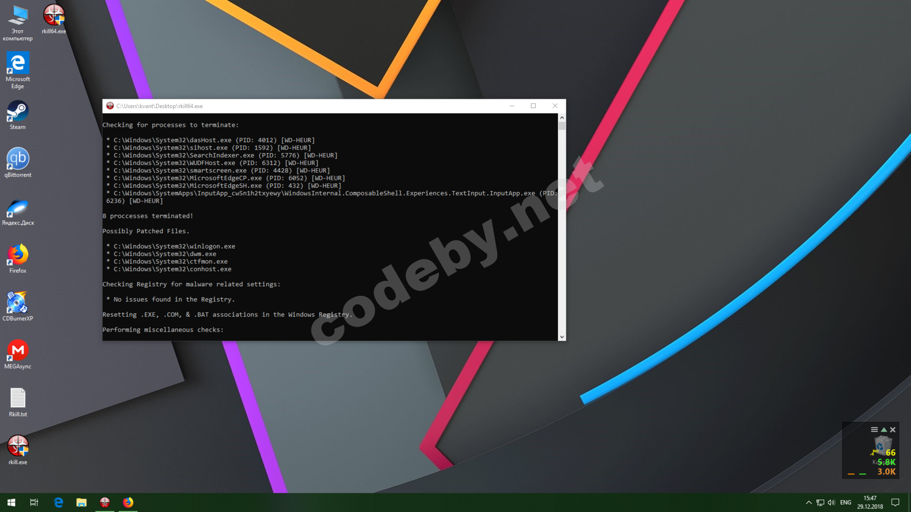Select the MEGAsync desktop shortcut
The height and width of the screenshot is (512, 911).
click(x=18, y=354)
